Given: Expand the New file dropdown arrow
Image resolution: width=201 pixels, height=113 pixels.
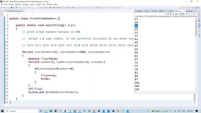Looking at the screenshot, I should 4,8.
